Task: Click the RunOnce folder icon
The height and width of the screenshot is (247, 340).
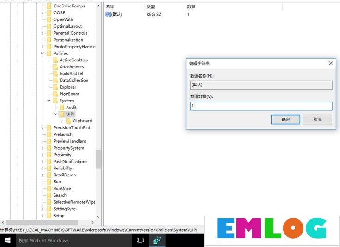Action: (x=49, y=188)
